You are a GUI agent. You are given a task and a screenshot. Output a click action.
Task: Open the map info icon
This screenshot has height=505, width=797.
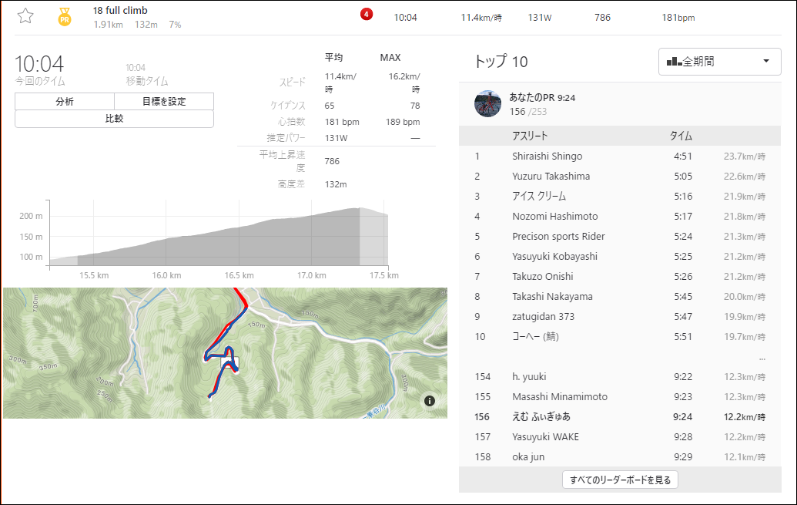[430, 401]
